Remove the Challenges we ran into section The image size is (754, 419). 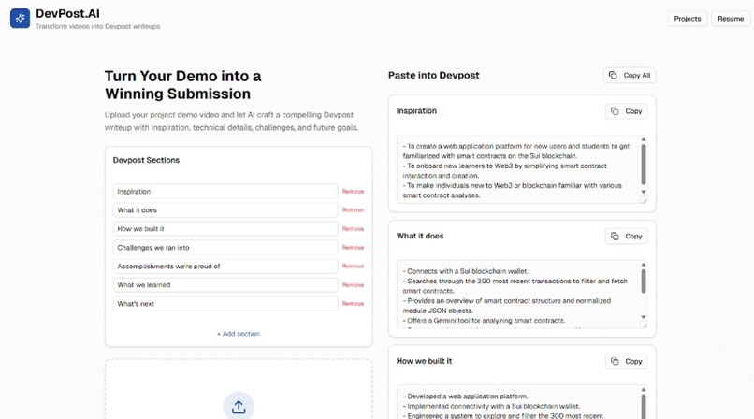353,248
